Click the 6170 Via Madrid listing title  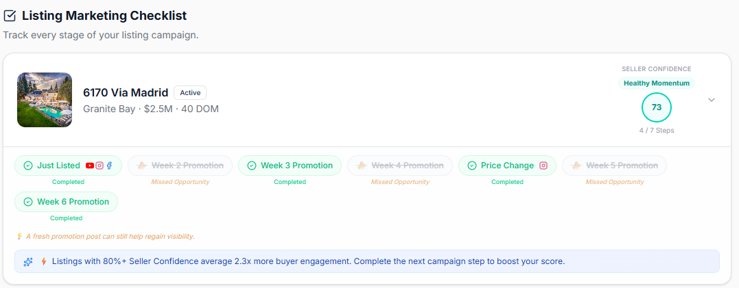coord(126,93)
